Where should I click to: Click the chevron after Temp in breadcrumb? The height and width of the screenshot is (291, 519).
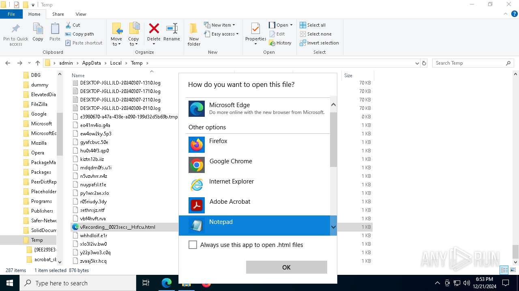[147, 63]
